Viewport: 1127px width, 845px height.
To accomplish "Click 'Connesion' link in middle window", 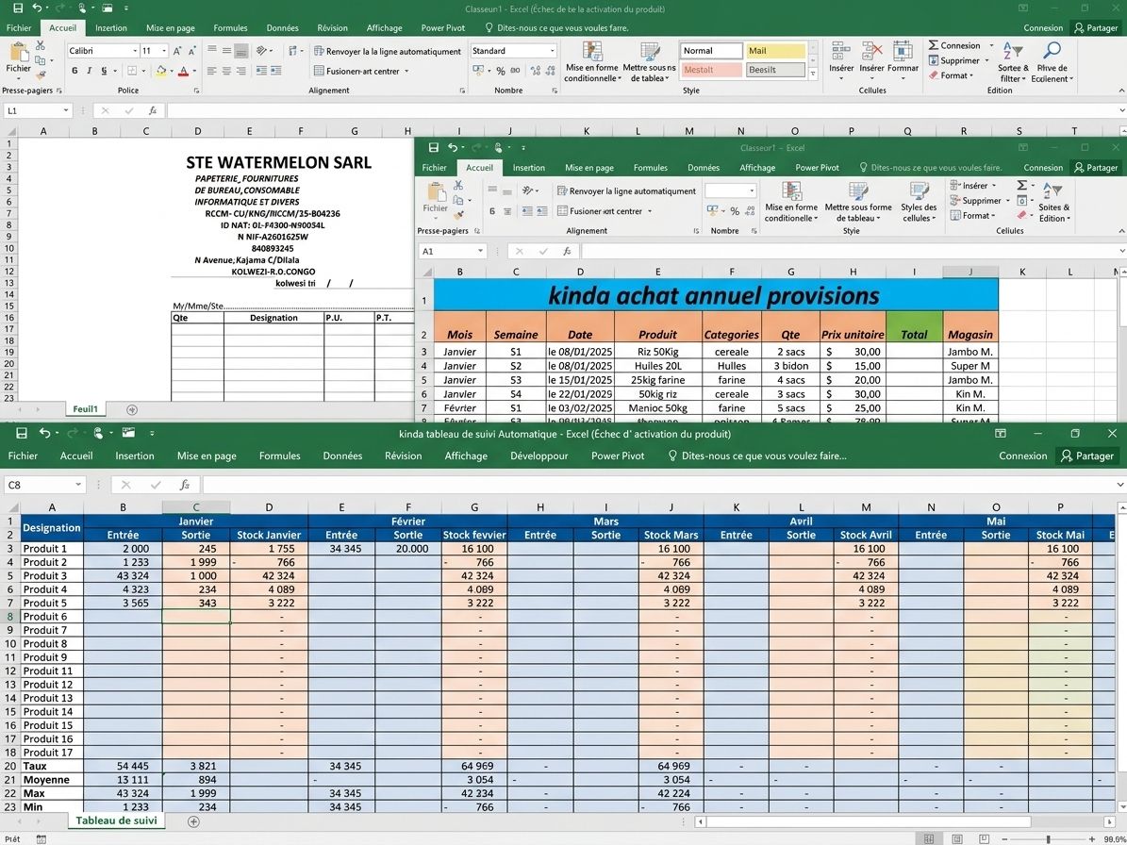I will tap(1043, 168).
